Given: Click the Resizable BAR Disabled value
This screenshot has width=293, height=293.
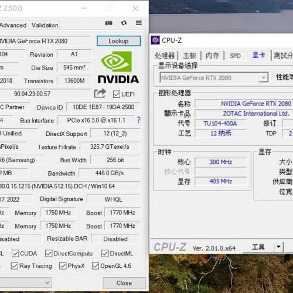Looking at the screenshot, I should click(x=115, y=239).
